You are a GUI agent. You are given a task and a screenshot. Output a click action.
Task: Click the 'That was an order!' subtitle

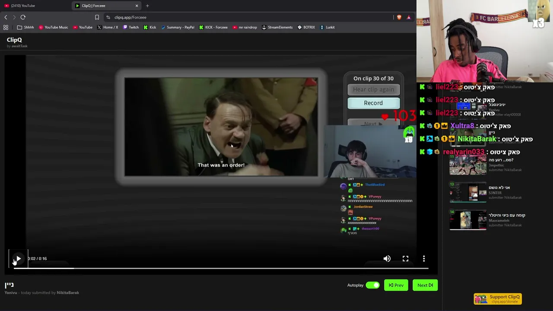coord(221,165)
